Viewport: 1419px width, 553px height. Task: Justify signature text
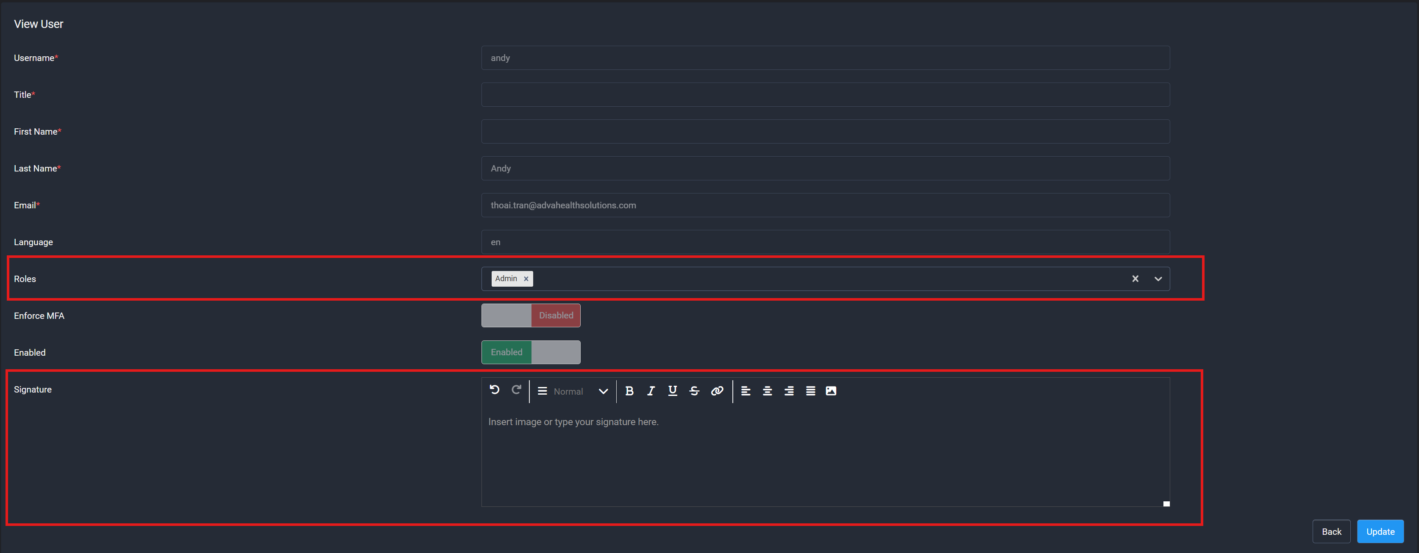(810, 391)
